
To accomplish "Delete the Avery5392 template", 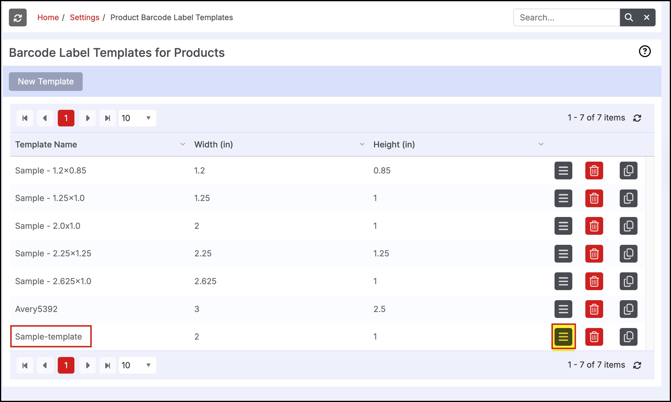I will click(x=594, y=309).
